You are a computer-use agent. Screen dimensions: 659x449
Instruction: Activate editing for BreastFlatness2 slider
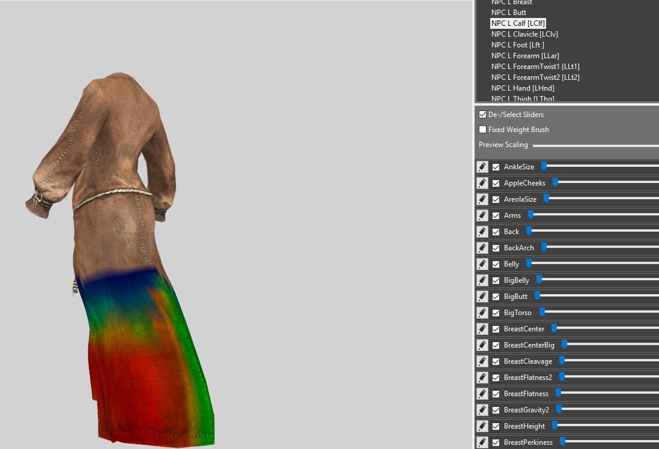482,378
